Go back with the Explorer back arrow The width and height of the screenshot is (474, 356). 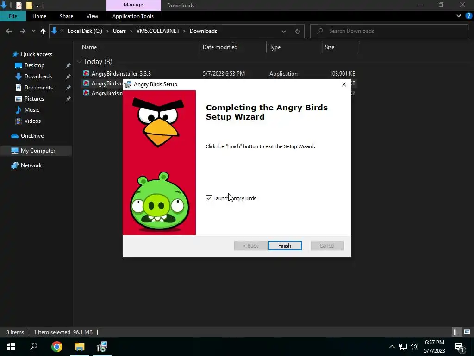9,31
